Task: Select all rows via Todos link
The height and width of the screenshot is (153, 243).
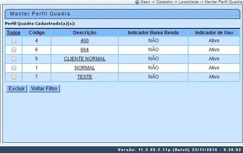Action: click(x=13, y=33)
